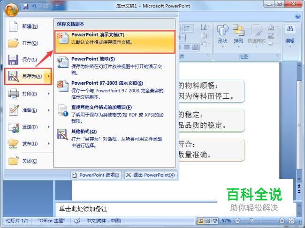Click the slide text box ending 数量准确
305x228 pixels.
212,149
